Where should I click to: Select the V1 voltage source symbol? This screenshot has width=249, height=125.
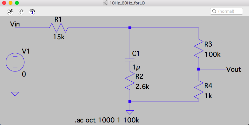pos(15,62)
